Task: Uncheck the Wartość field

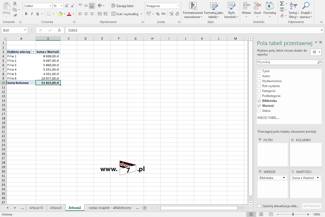Action: [259, 106]
